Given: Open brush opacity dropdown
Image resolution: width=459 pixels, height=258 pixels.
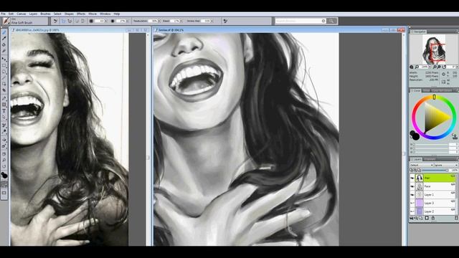Looking at the screenshot, I should [127, 21].
